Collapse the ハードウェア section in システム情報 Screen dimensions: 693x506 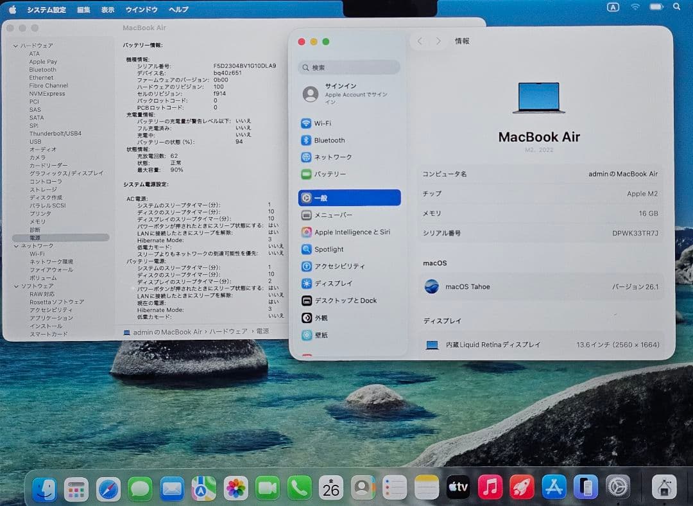tap(14, 45)
